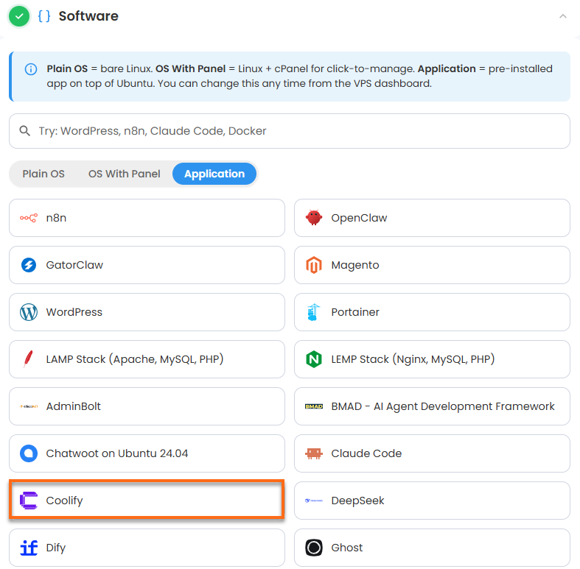Select Chatwoot on Ubuntu 24.04

(147, 453)
